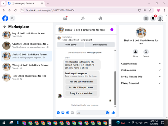The image size is (168, 126).
Task: Open more actions plus icon in composer
Action: (58, 113)
